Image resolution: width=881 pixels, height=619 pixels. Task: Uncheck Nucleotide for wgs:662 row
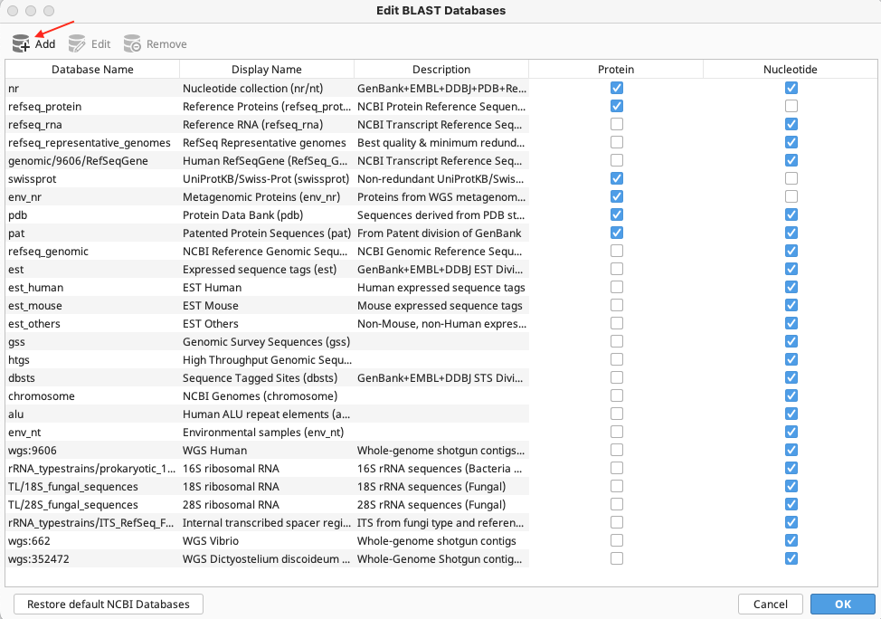click(791, 540)
